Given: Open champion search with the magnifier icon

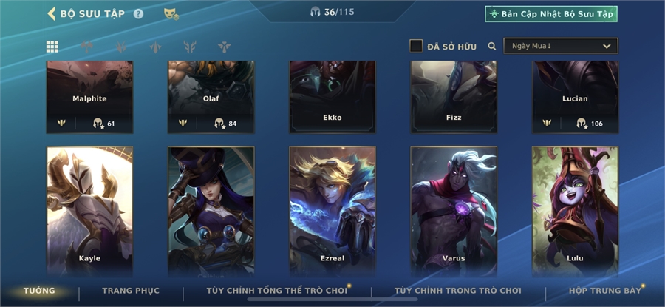Looking at the screenshot, I should pos(492,46).
